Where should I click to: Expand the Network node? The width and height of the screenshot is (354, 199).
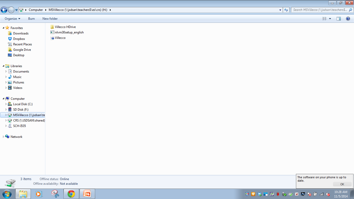click(x=3, y=137)
